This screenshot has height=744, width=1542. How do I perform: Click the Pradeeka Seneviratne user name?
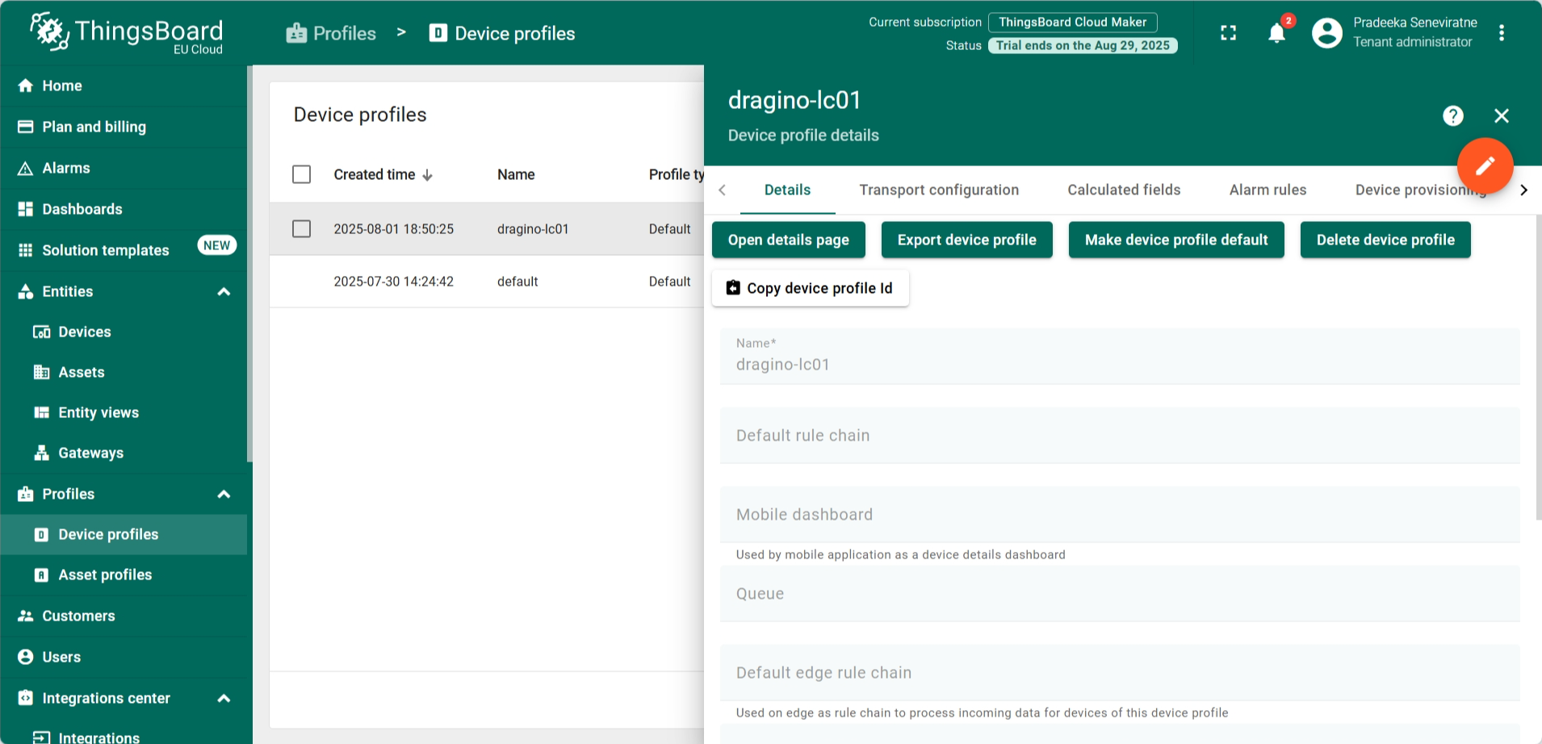point(1415,23)
